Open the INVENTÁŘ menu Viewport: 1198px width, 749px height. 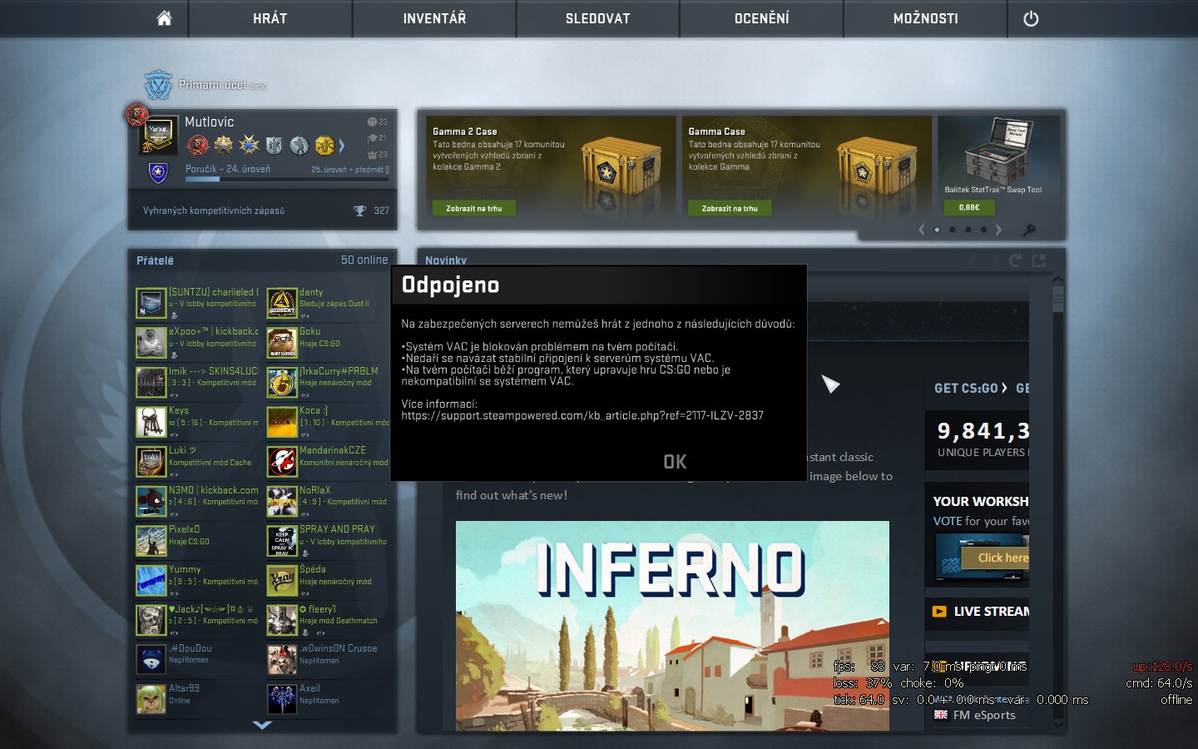pos(434,18)
